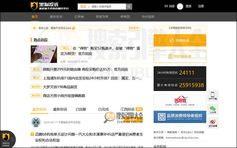Screen dimensions: 237x148
Task: Open 文明诚信投诉公约 link
Action: 180,28
